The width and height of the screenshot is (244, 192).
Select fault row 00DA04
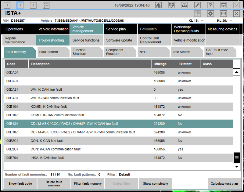[119, 73]
